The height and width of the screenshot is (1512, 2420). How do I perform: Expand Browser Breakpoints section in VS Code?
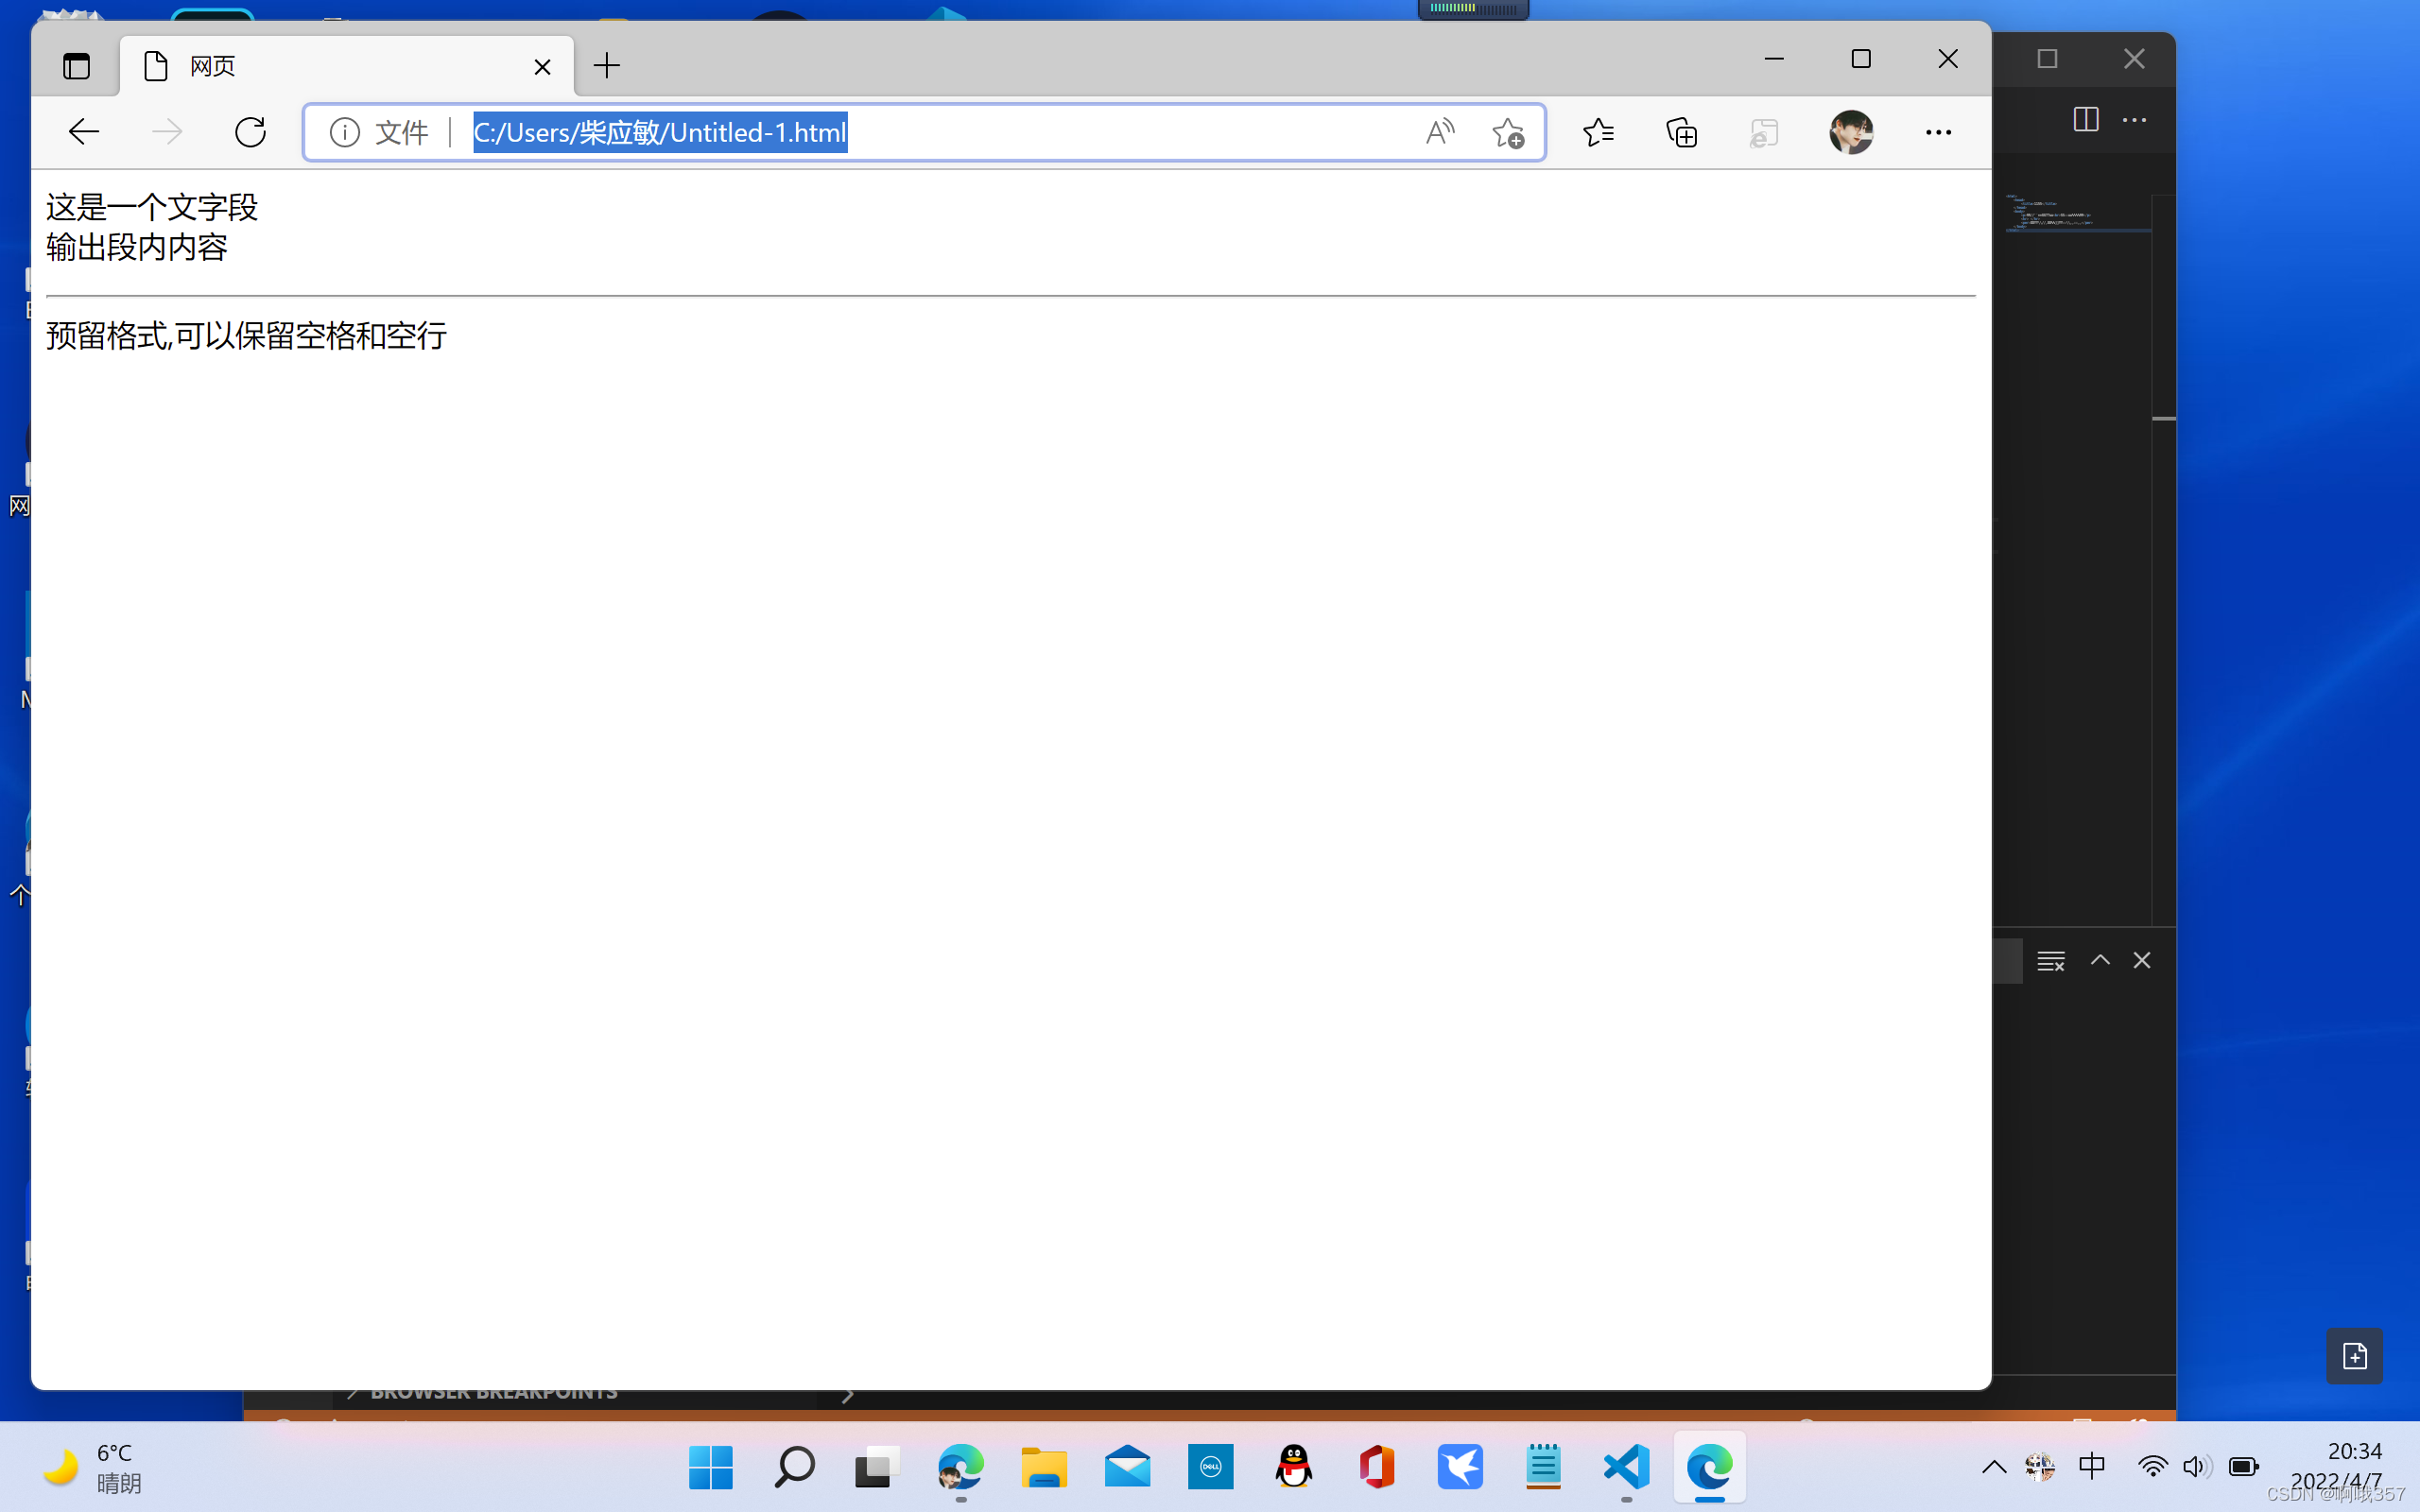pyautogui.click(x=482, y=1394)
